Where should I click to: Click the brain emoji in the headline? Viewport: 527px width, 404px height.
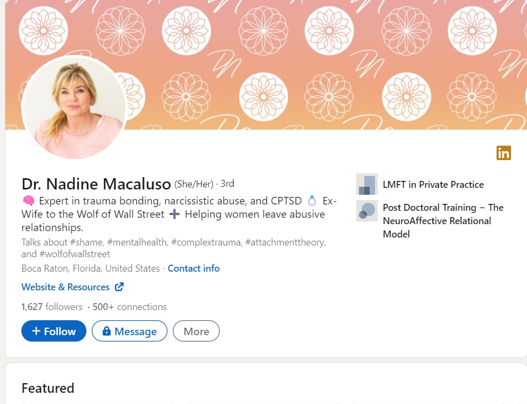click(29, 201)
